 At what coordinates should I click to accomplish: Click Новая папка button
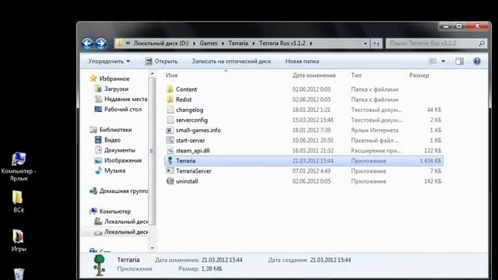tap(302, 61)
